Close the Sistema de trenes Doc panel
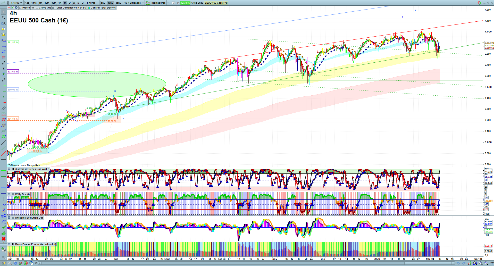Screen dimensions: 494x266 [x=9, y=169]
